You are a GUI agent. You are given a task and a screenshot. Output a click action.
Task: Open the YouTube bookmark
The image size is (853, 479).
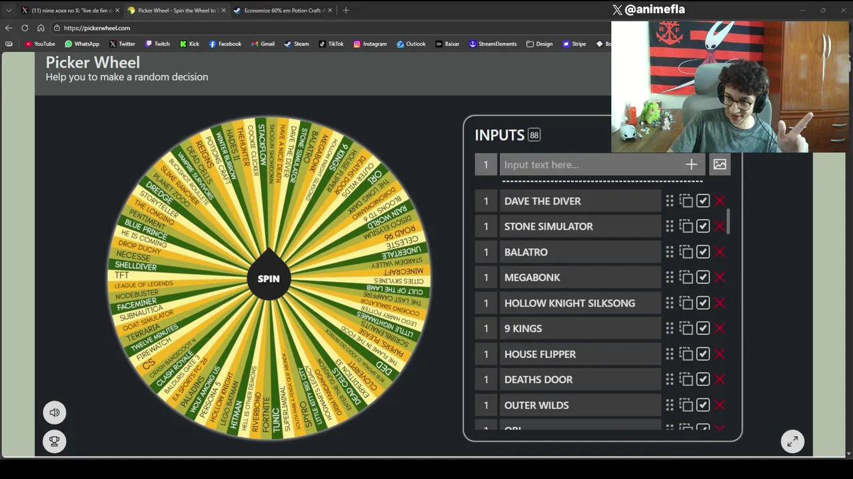tap(40, 44)
